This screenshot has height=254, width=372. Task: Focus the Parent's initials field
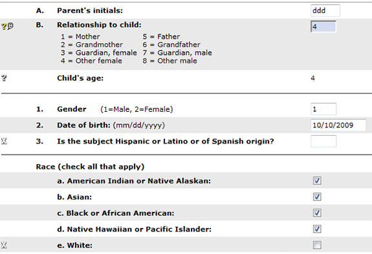pos(325,10)
